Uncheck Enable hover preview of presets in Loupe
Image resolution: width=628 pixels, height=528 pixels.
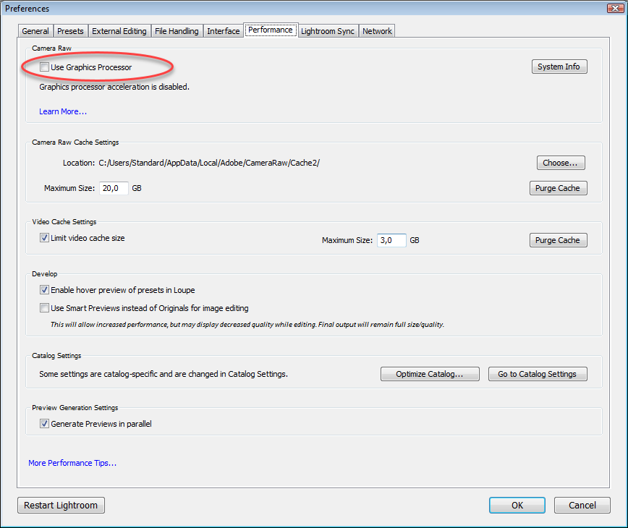44,289
